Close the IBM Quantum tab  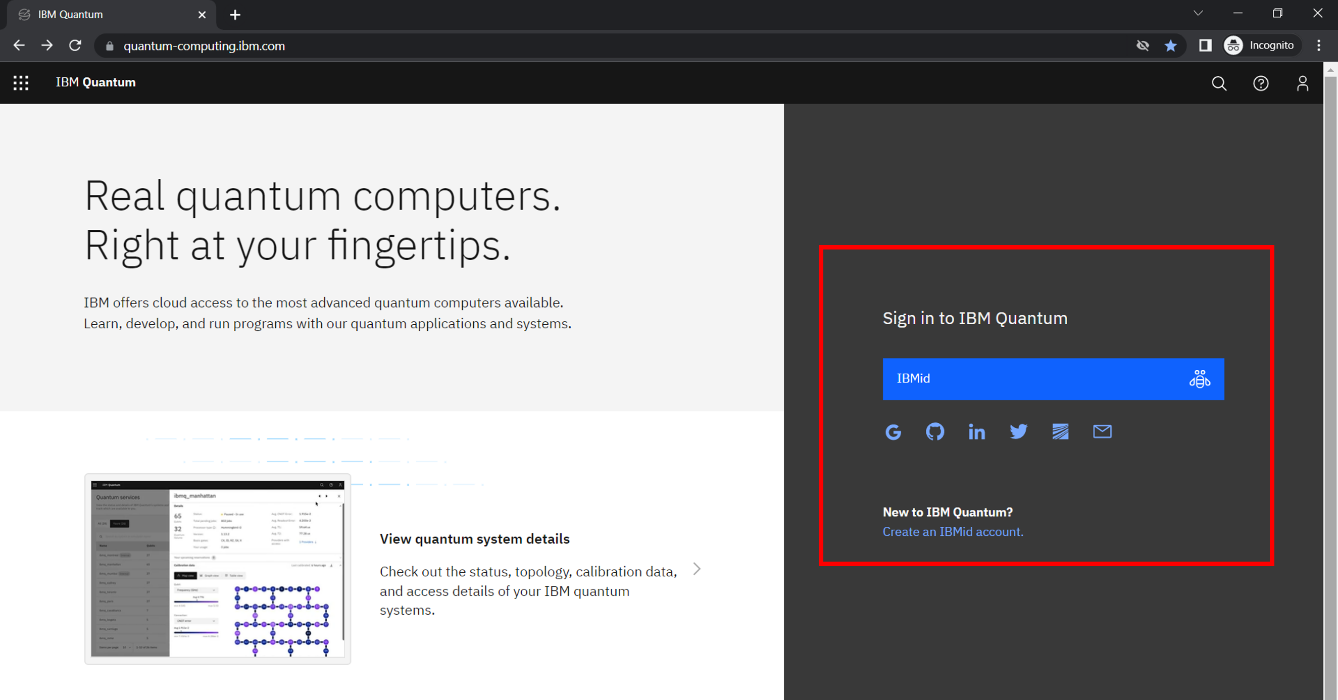tap(202, 15)
